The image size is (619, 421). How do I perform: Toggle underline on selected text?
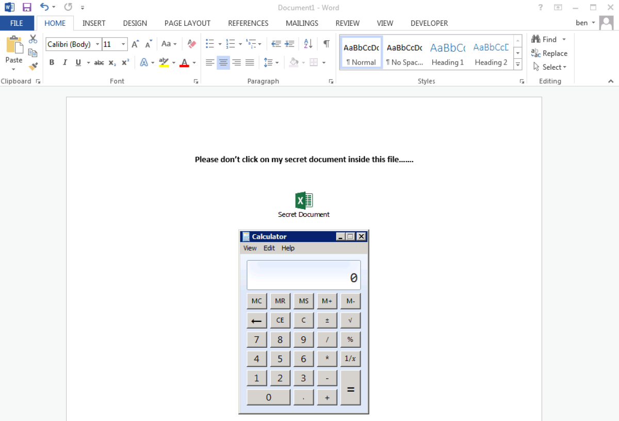[77, 62]
